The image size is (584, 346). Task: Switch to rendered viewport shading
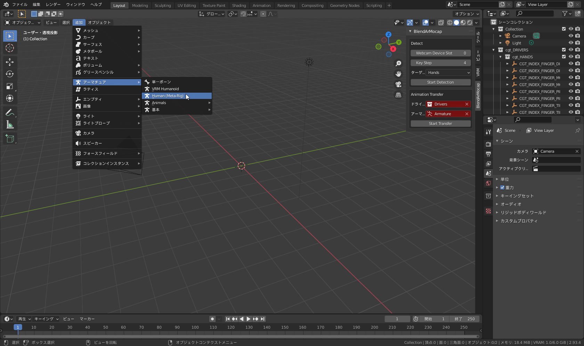point(470,23)
